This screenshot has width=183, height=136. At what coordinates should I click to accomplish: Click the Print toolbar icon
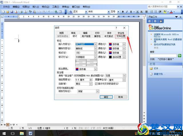21,12
